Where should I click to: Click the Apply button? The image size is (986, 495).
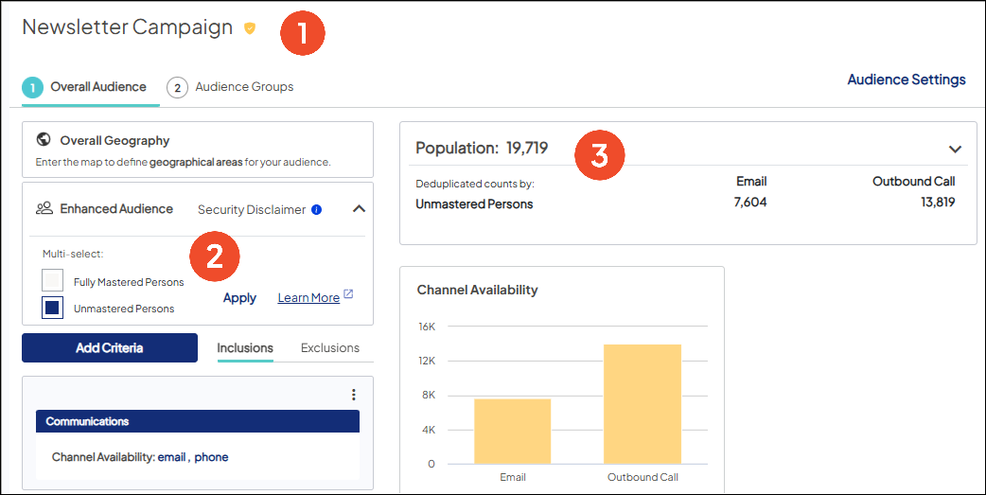(239, 297)
